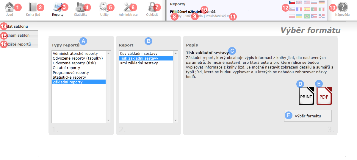The image size is (357, 160).
Task: Switch language with the UK flag
Action: coord(299,2)
